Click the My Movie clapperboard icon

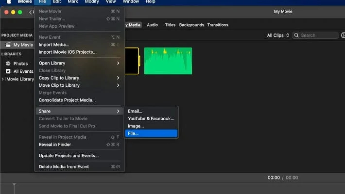pyautogui.click(x=8, y=45)
